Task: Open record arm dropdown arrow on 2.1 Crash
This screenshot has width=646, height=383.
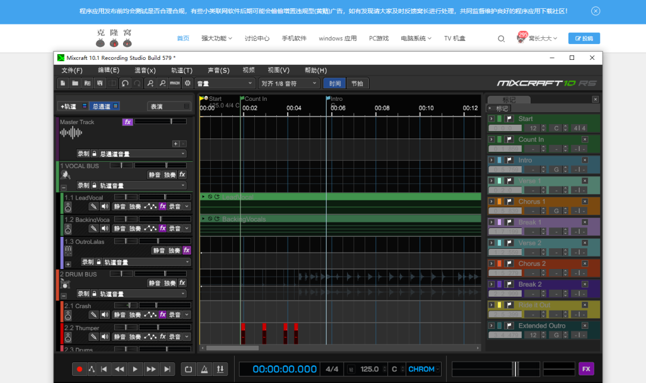Action: pyautogui.click(x=187, y=315)
